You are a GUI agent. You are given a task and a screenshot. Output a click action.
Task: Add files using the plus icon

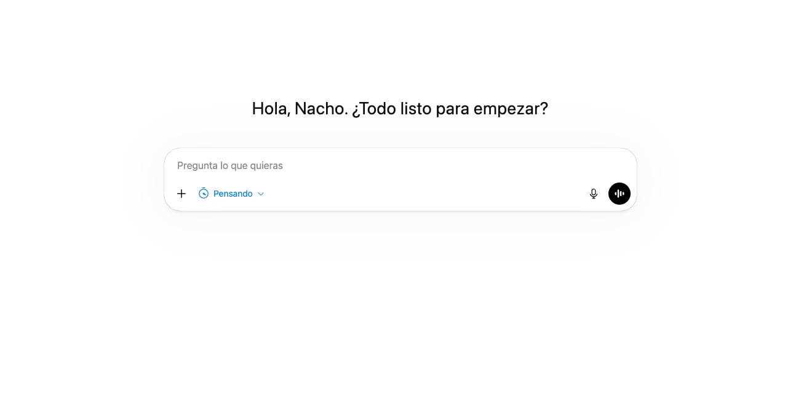click(x=181, y=194)
